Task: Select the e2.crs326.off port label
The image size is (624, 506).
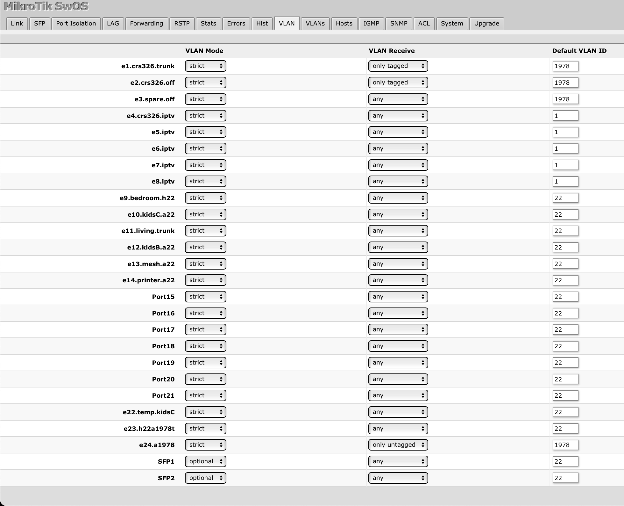Action: [x=152, y=83]
